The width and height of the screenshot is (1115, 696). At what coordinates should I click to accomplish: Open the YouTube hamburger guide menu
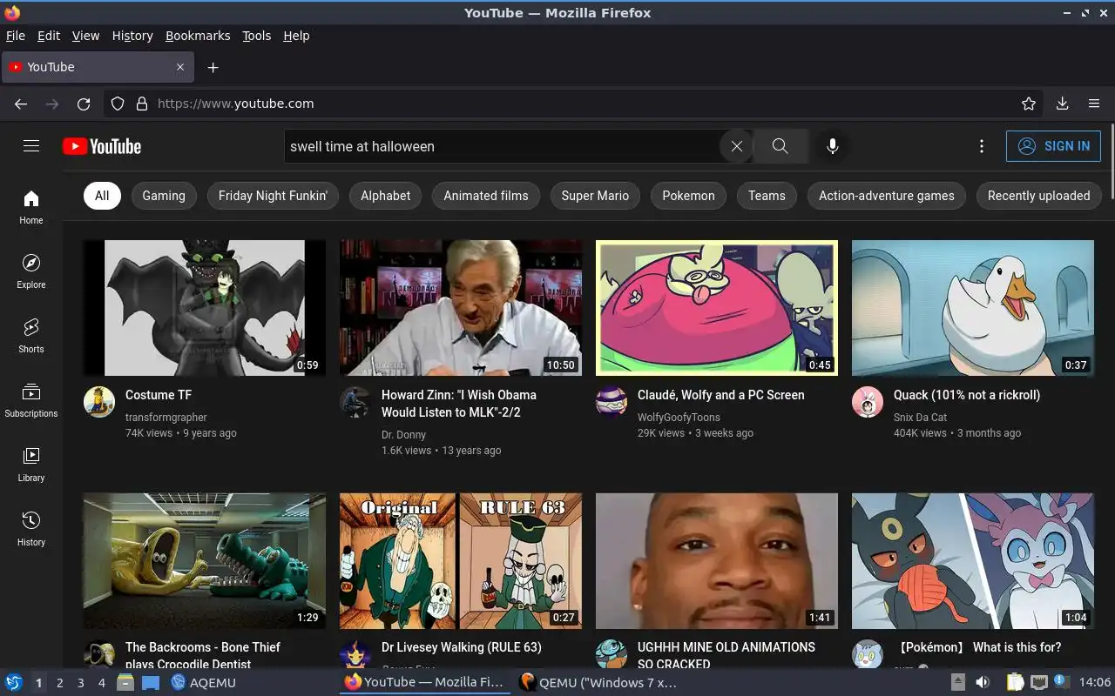[31, 146]
